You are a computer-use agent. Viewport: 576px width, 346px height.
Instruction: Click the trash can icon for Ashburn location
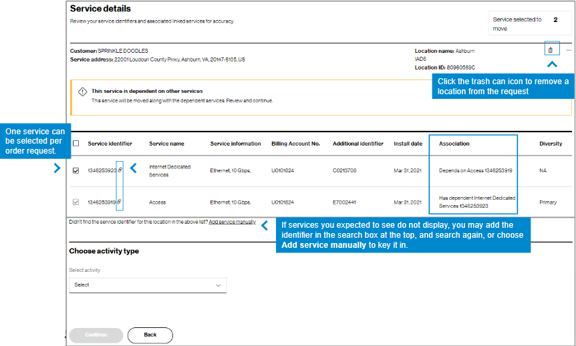point(551,50)
